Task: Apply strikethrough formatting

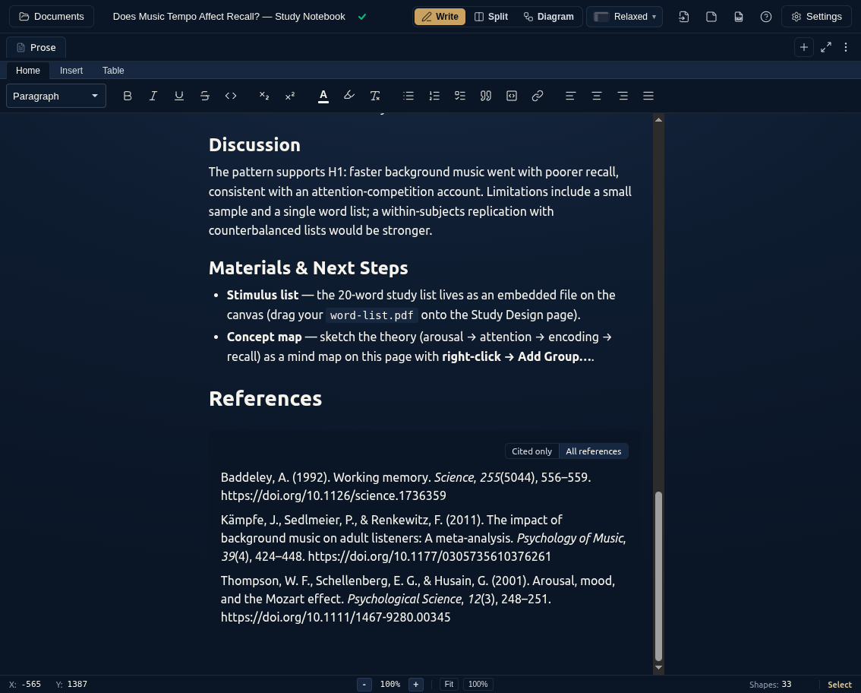Action: [x=205, y=97]
